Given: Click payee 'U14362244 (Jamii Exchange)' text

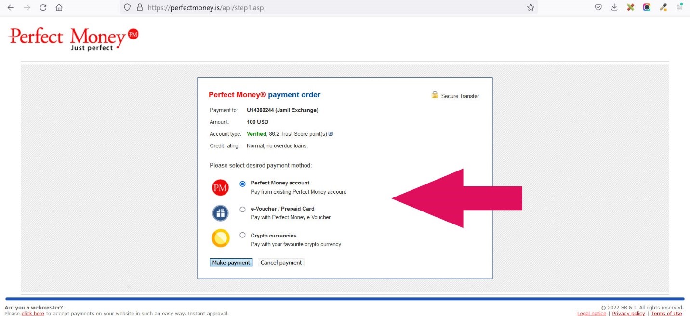Looking at the screenshot, I should pos(282,110).
